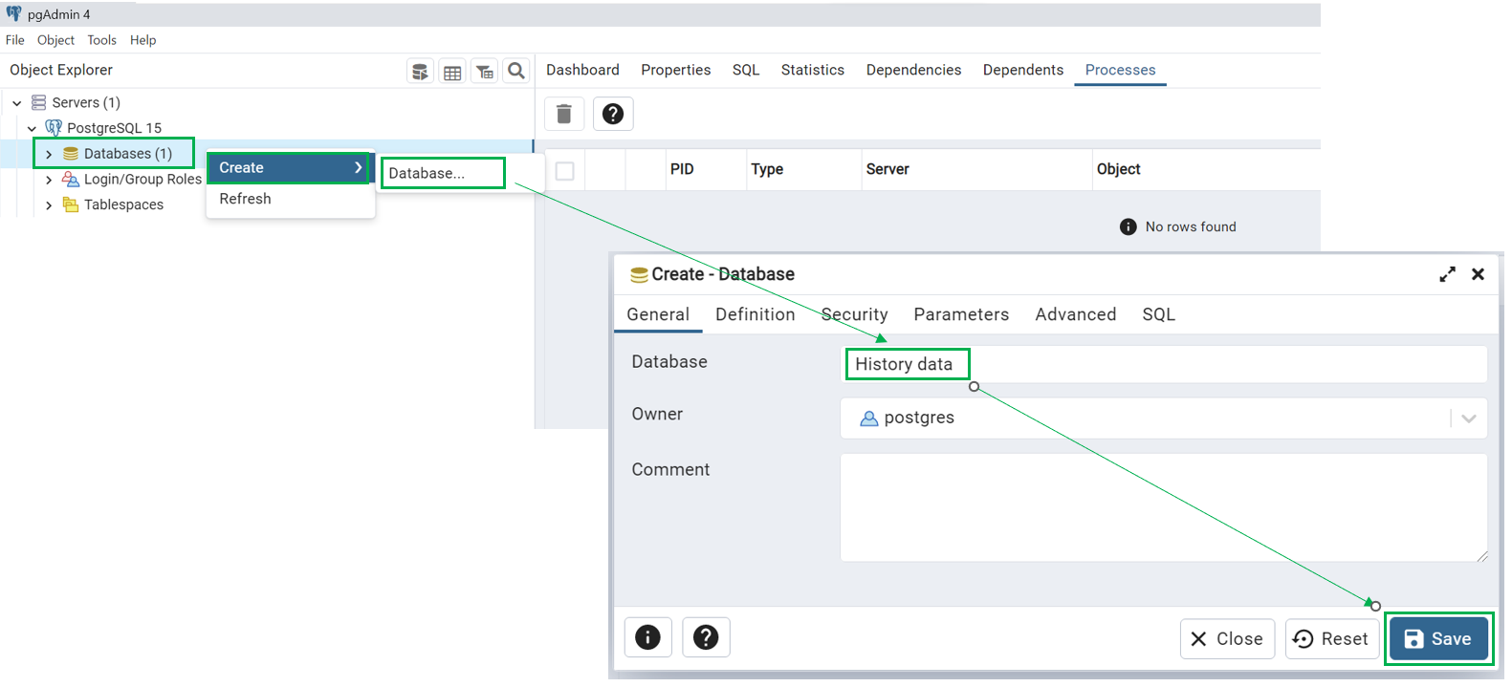Collapse the PostgreSQL 15 node
This screenshot has height=687, width=1512.
pos(33,128)
